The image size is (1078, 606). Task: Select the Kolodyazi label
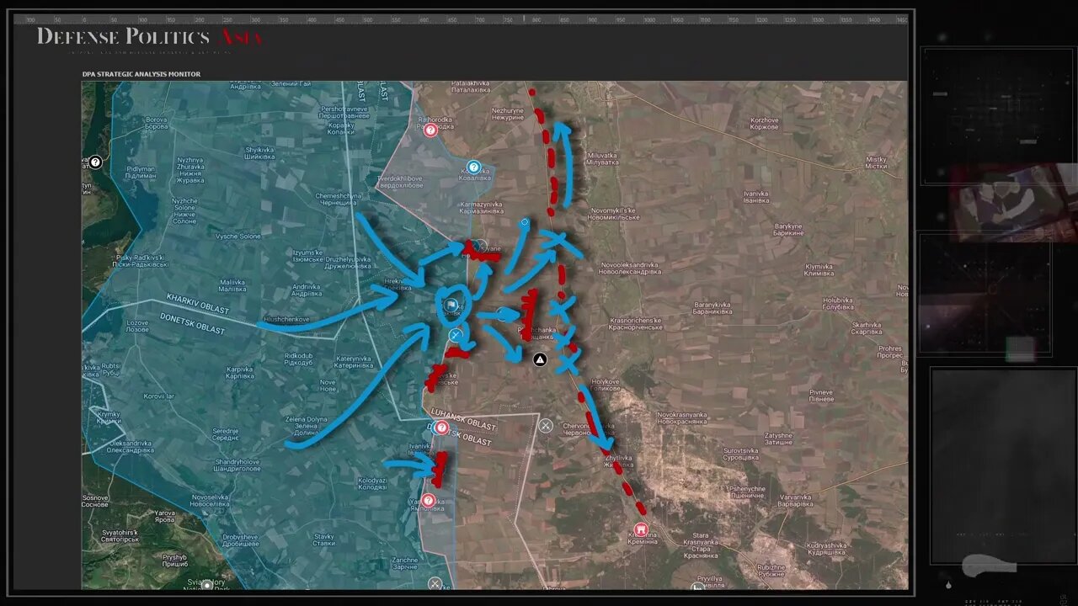(372, 483)
